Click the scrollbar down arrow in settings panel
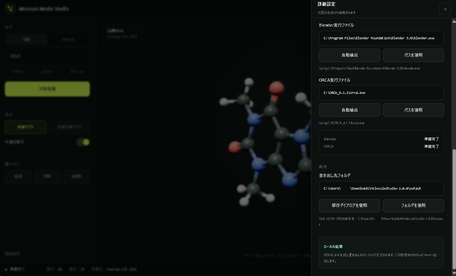Image resolution: width=456 pixels, height=276 pixels. 454,273
